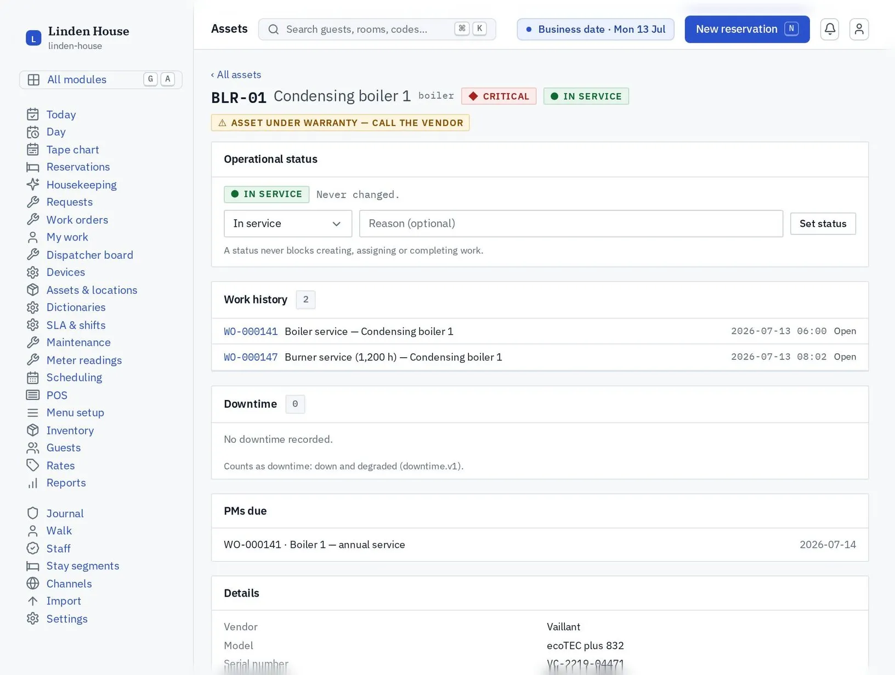This screenshot has width=895, height=675.
Task: Open the notifications bell
Action: [830, 29]
